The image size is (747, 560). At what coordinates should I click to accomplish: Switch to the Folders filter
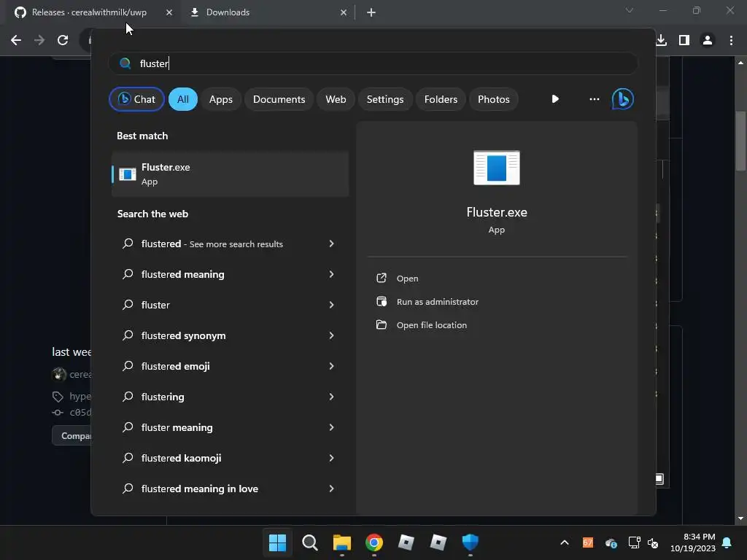(441, 99)
